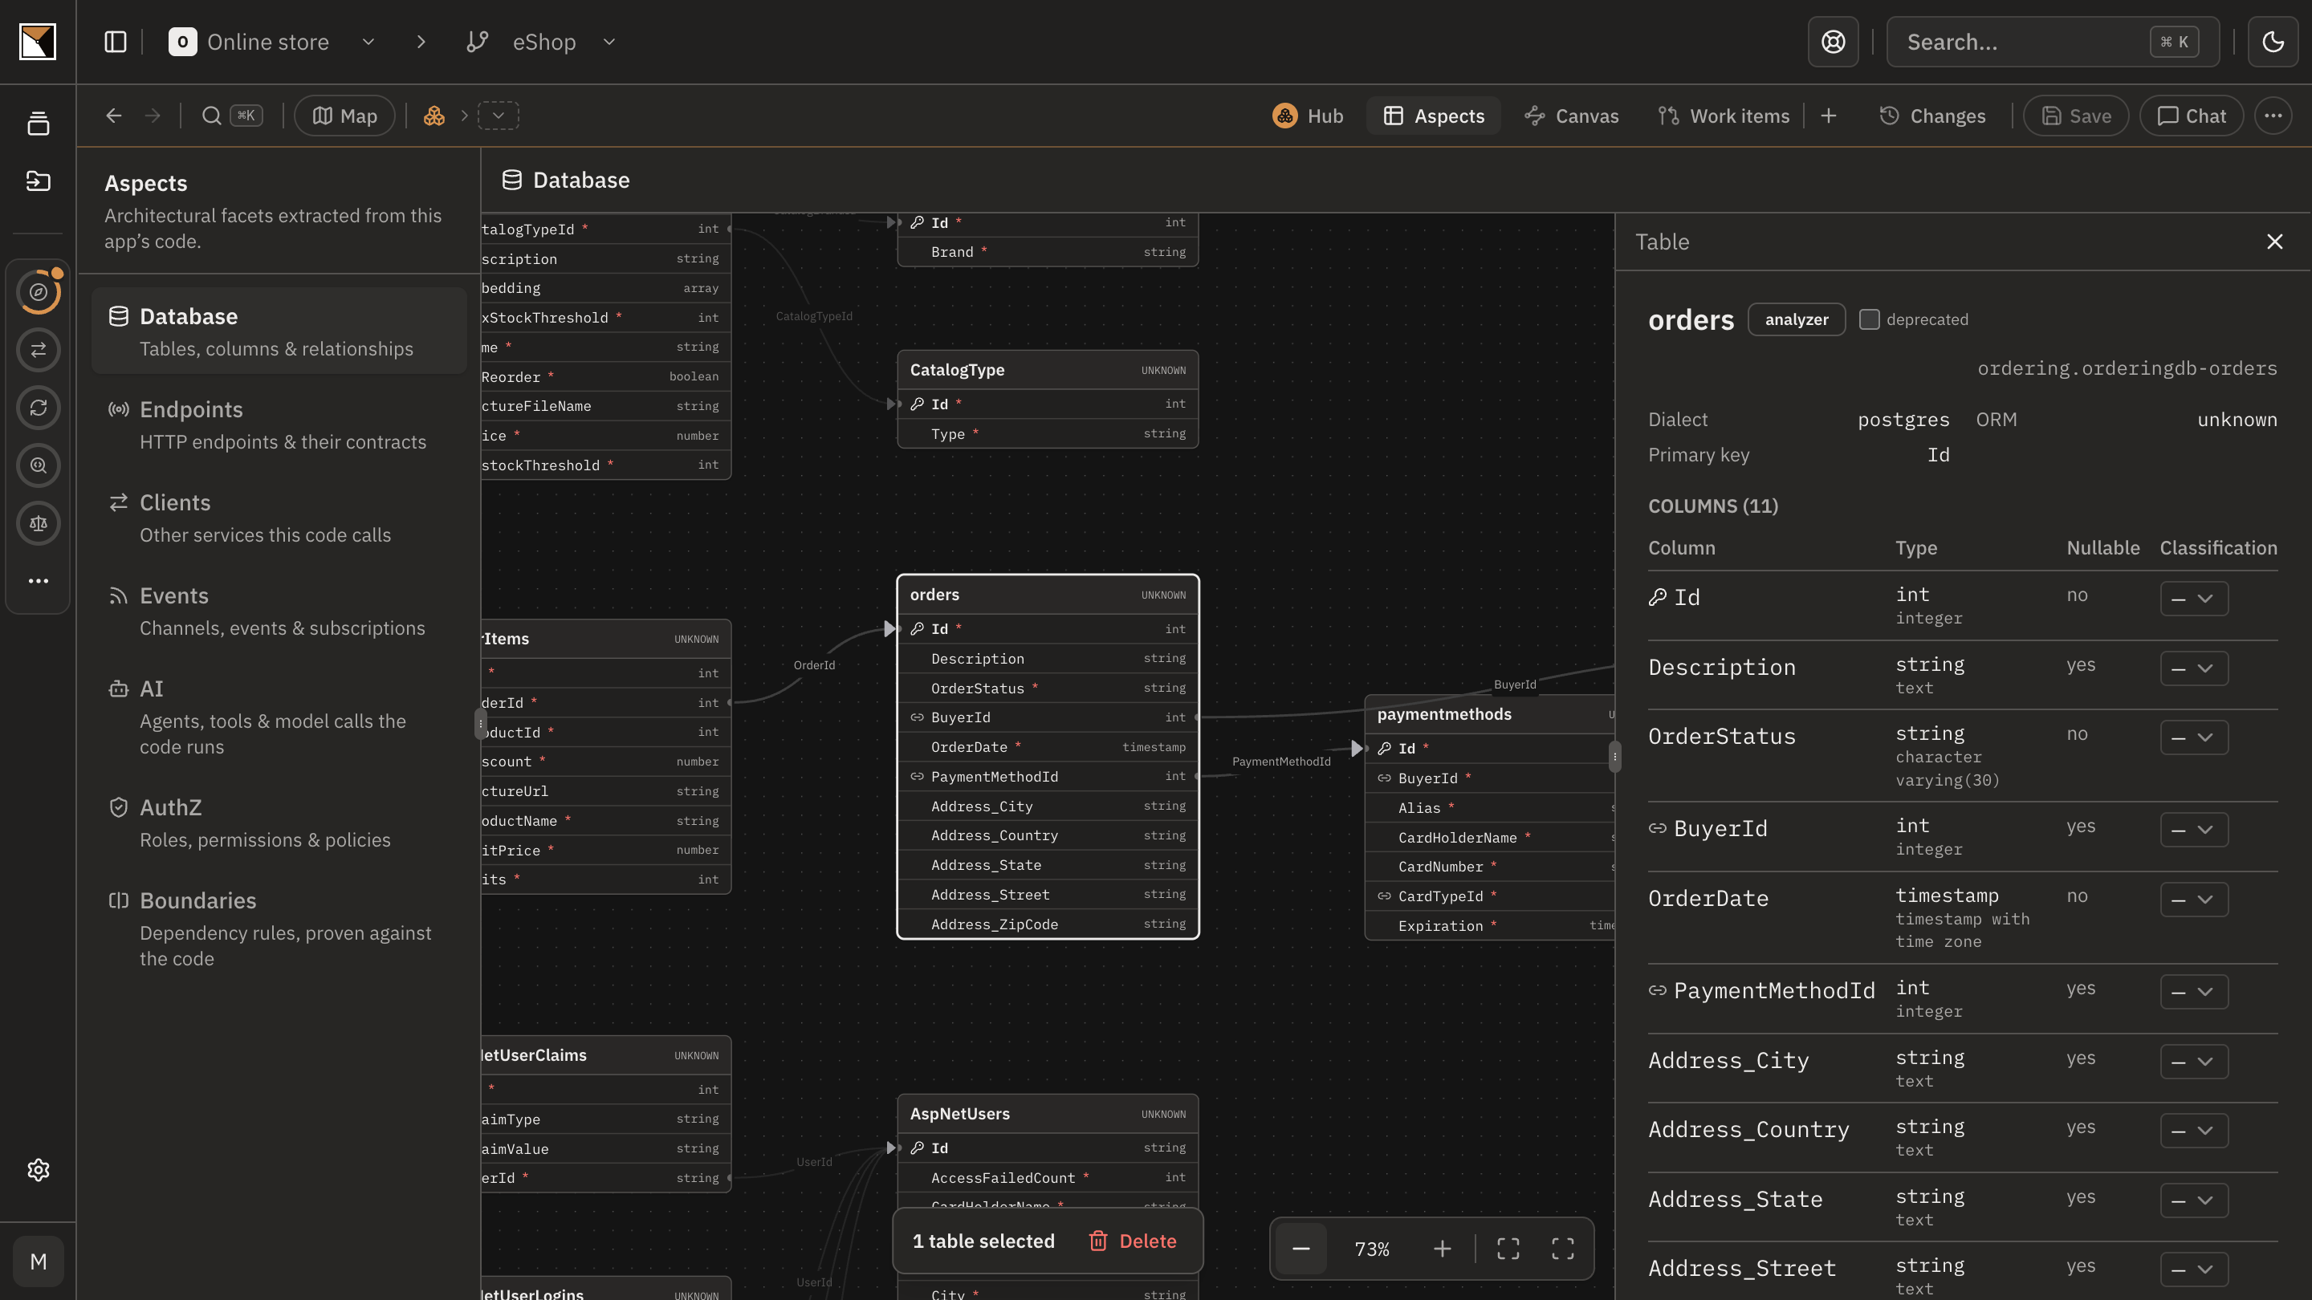Click the refresh cycle icon in left rail

tap(38, 408)
